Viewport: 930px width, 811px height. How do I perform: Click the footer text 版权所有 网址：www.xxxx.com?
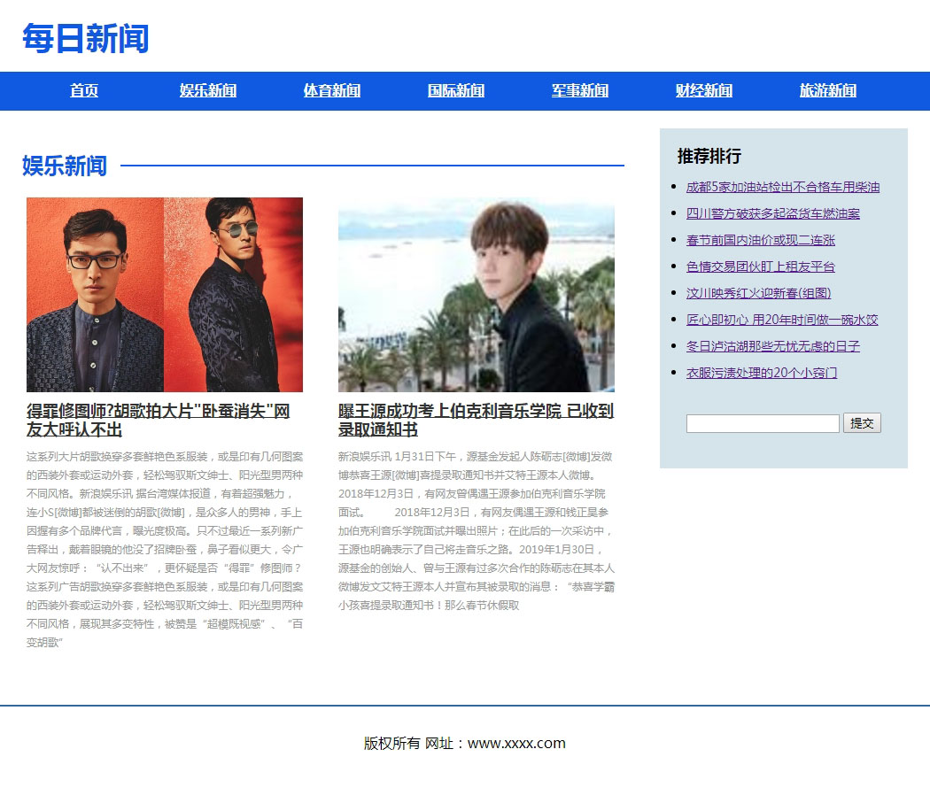pos(464,744)
